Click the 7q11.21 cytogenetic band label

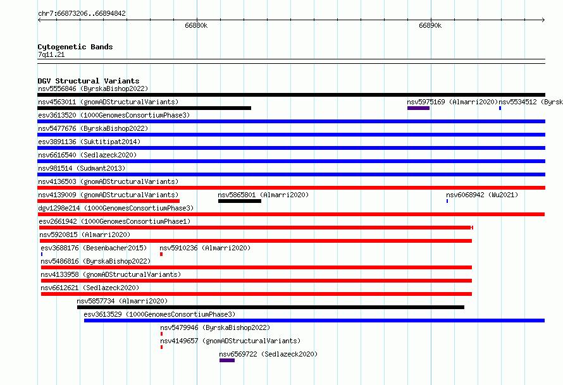click(51, 54)
